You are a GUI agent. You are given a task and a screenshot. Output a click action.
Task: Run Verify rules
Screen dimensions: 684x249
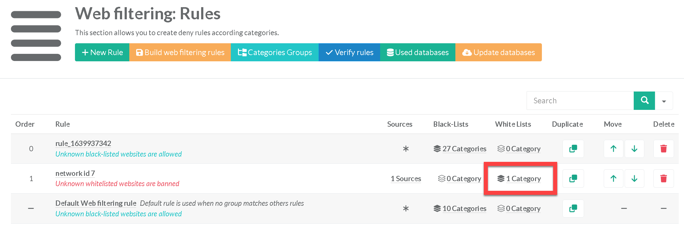(x=349, y=52)
